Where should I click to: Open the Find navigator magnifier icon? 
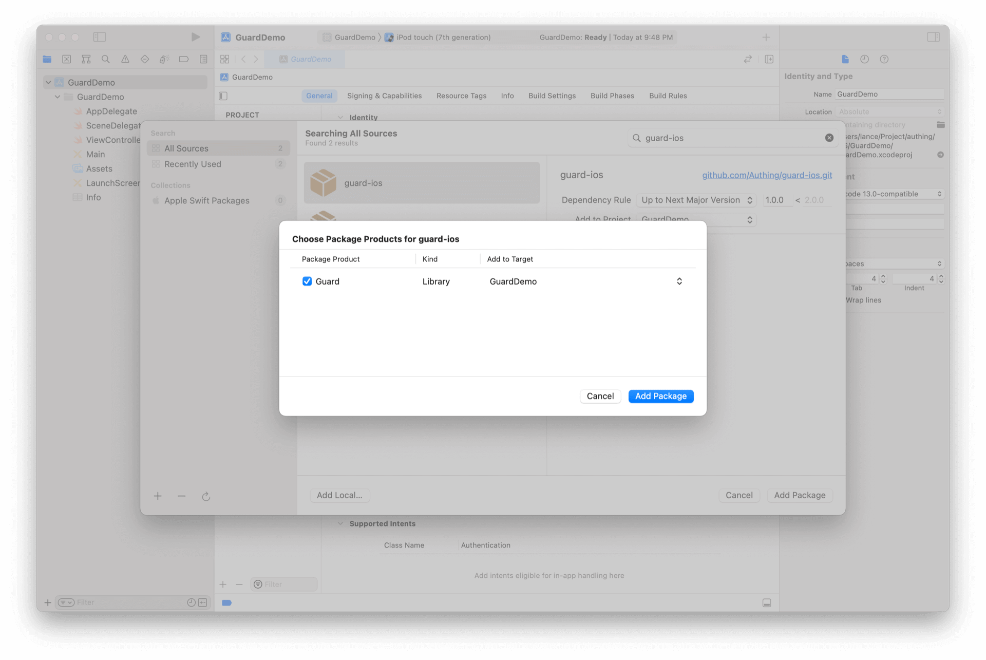(x=106, y=59)
